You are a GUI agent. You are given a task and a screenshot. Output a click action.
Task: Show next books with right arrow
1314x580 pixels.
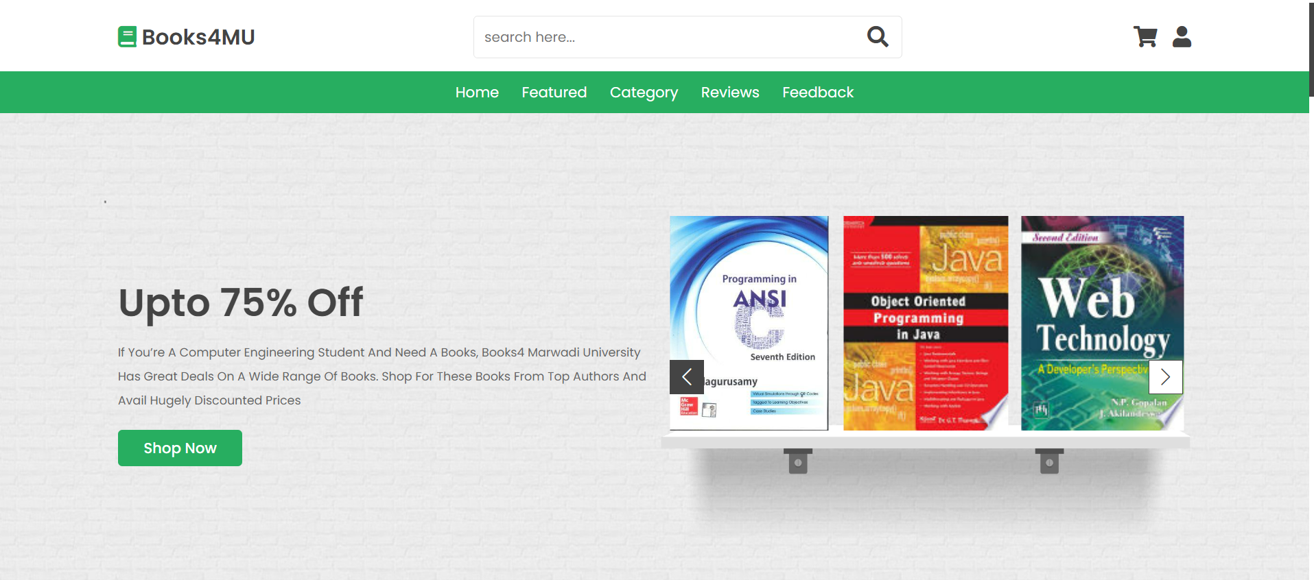click(1165, 376)
